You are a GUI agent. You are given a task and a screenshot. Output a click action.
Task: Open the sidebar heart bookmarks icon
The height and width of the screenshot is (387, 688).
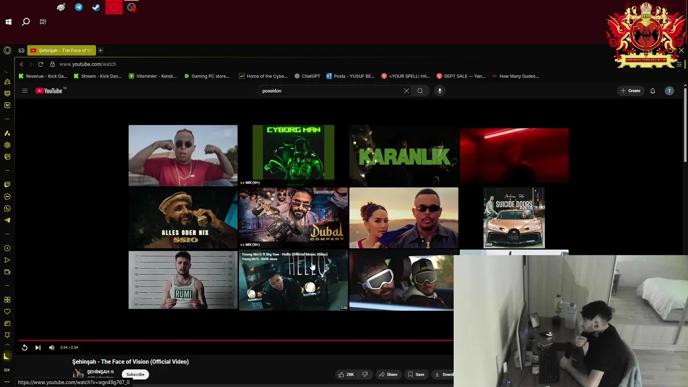point(7,312)
